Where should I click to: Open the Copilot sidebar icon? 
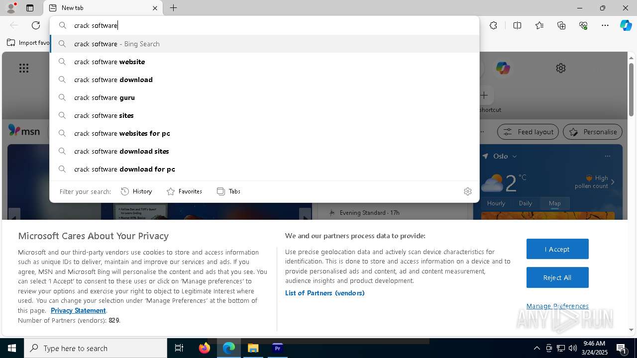coord(626,25)
